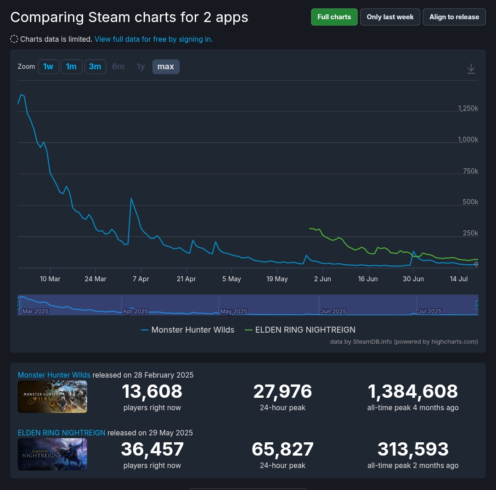The image size is (496, 490).
Task: Click the 500k y-axis label
Action: [x=470, y=202]
